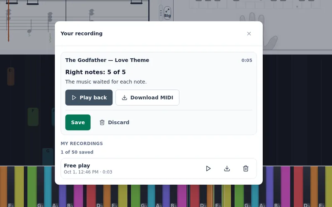Save the recording

(x=78, y=122)
